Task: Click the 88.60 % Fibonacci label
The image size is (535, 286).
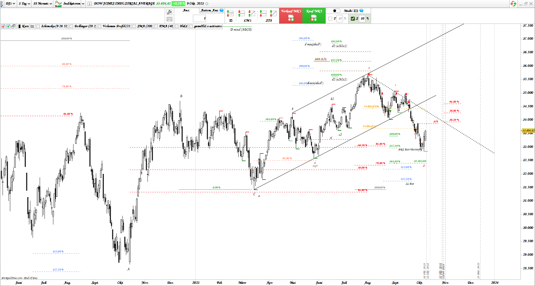Action: [67, 64]
